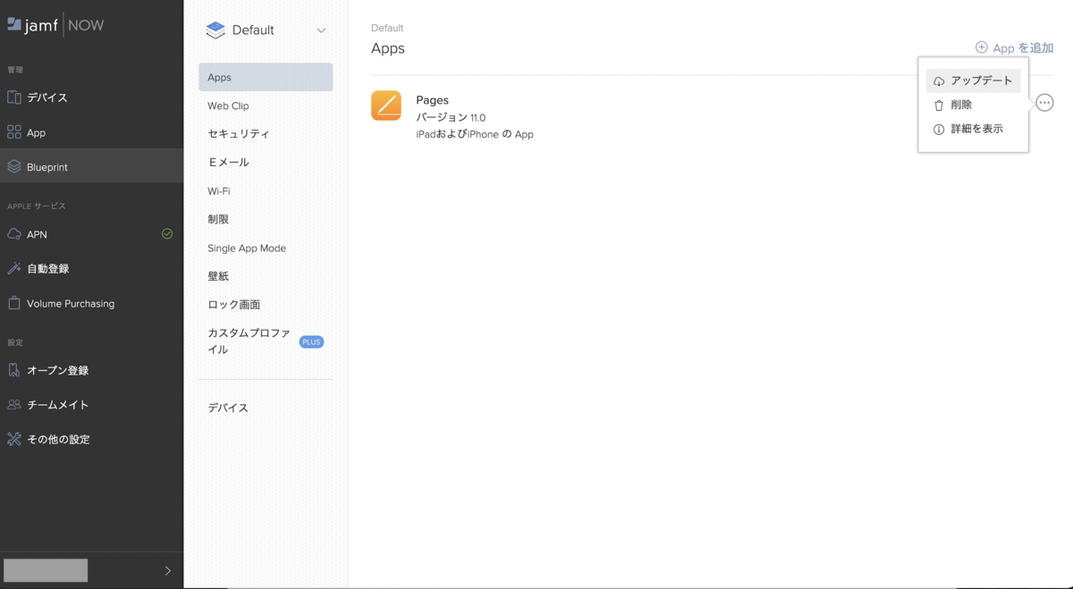Expand the Default blueprint dropdown chevron

321,30
